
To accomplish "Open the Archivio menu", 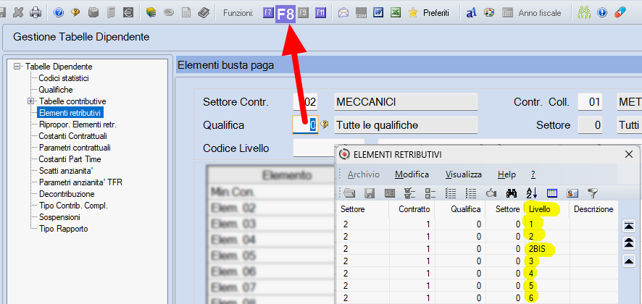I will click(364, 174).
